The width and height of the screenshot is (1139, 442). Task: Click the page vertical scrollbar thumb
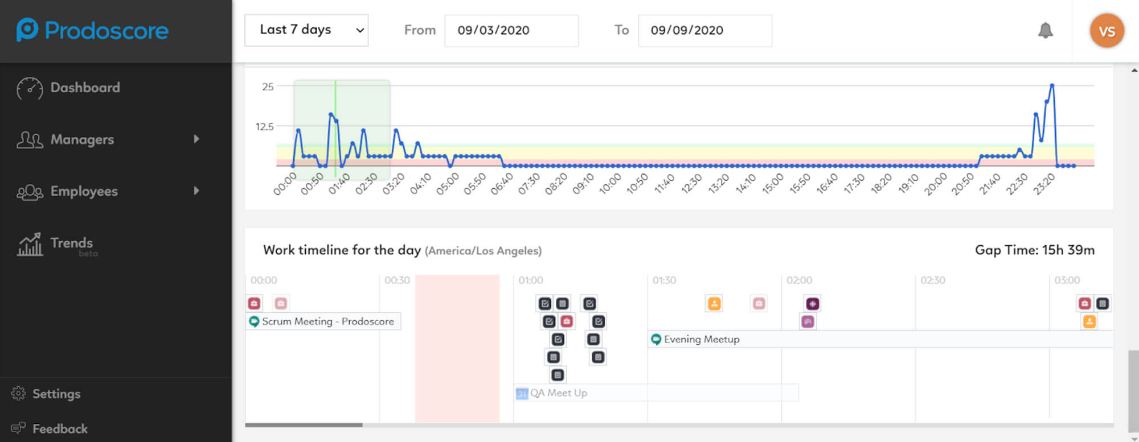click(x=1133, y=393)
